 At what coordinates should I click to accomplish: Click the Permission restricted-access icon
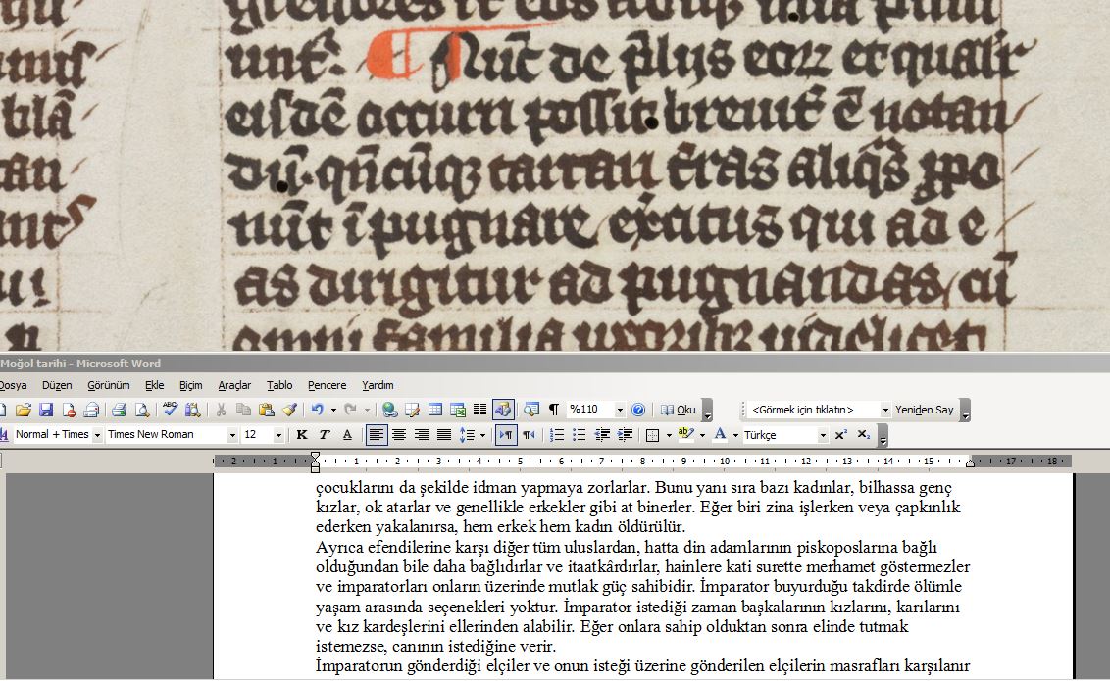(x=69, y=410)
